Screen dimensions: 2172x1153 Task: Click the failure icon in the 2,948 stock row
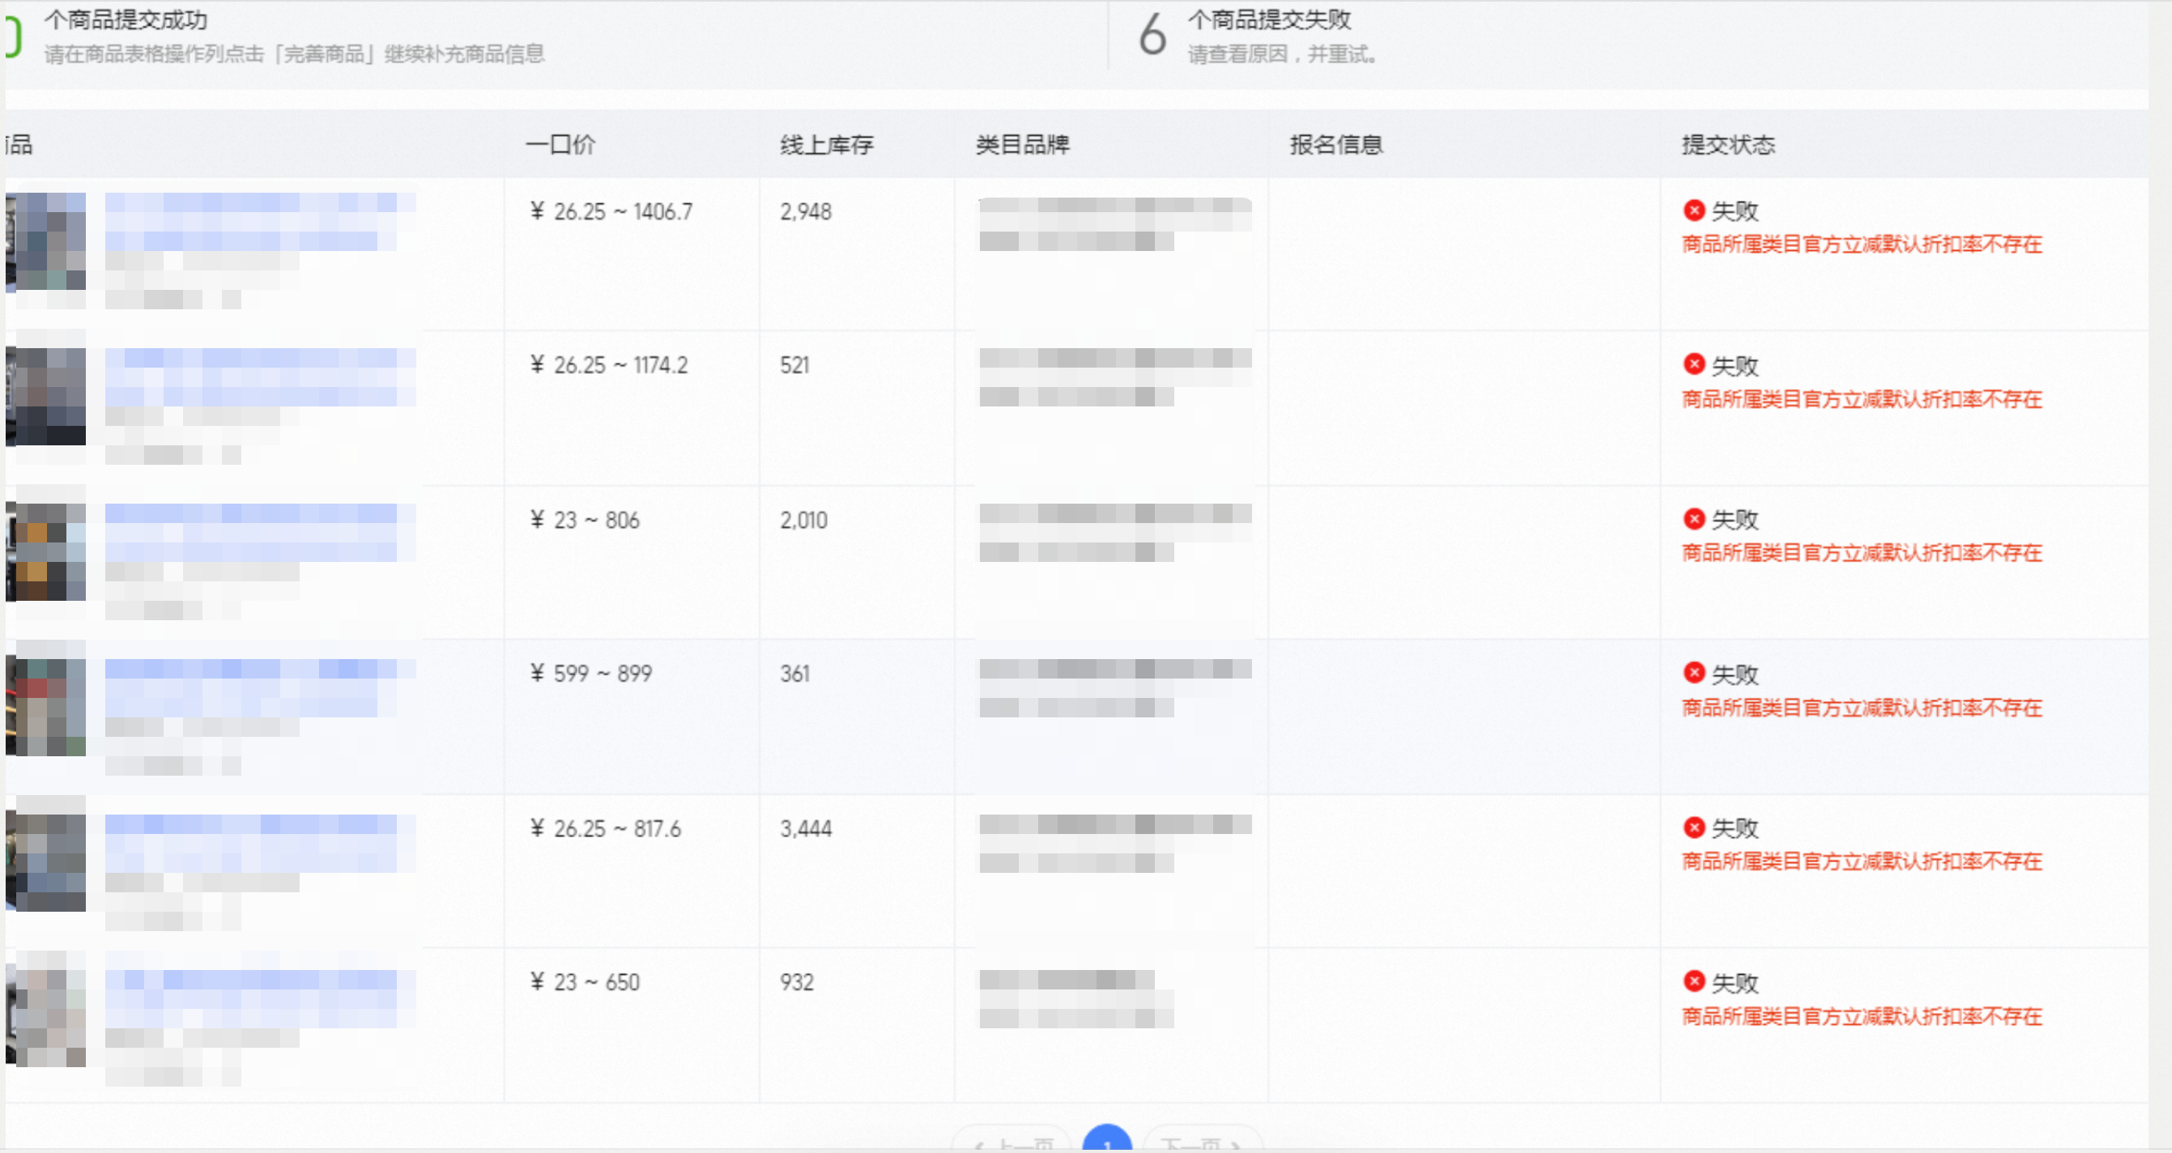coord(1694,210)
